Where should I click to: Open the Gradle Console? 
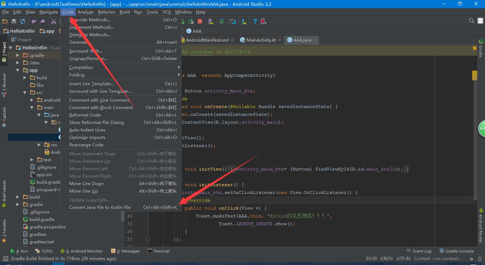tap(456, 251)
